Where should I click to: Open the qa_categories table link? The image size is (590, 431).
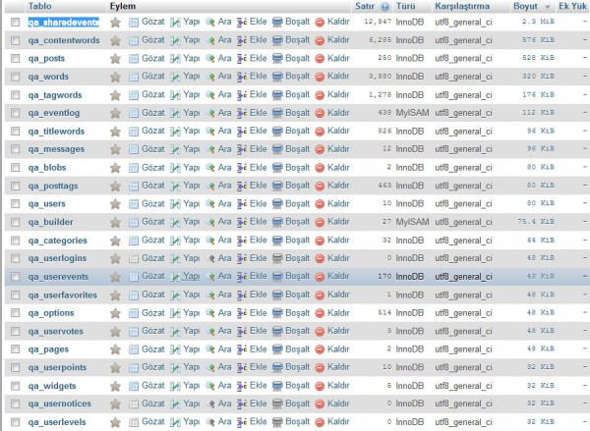pyautogui.click(x=57, y=240)
